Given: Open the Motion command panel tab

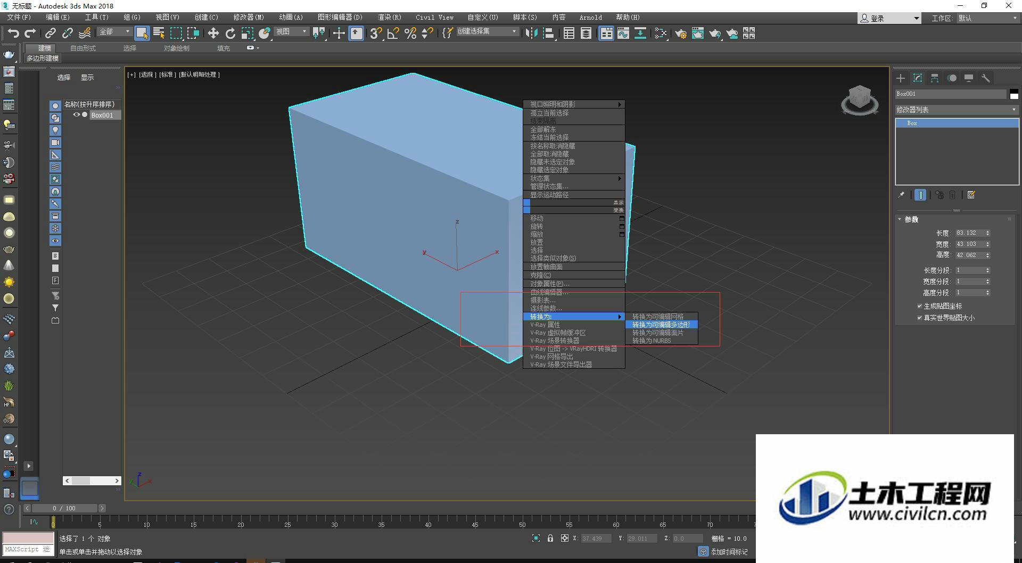Looking at the screenshot, I should coord(952,78).
